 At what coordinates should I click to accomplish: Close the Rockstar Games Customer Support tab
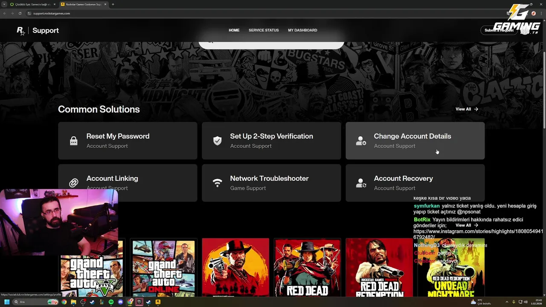click(105, 4)
